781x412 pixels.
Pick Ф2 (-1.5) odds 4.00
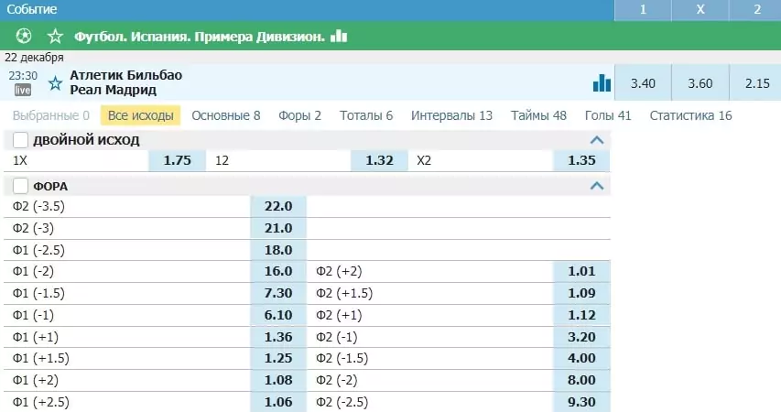[x=581, y=358]
